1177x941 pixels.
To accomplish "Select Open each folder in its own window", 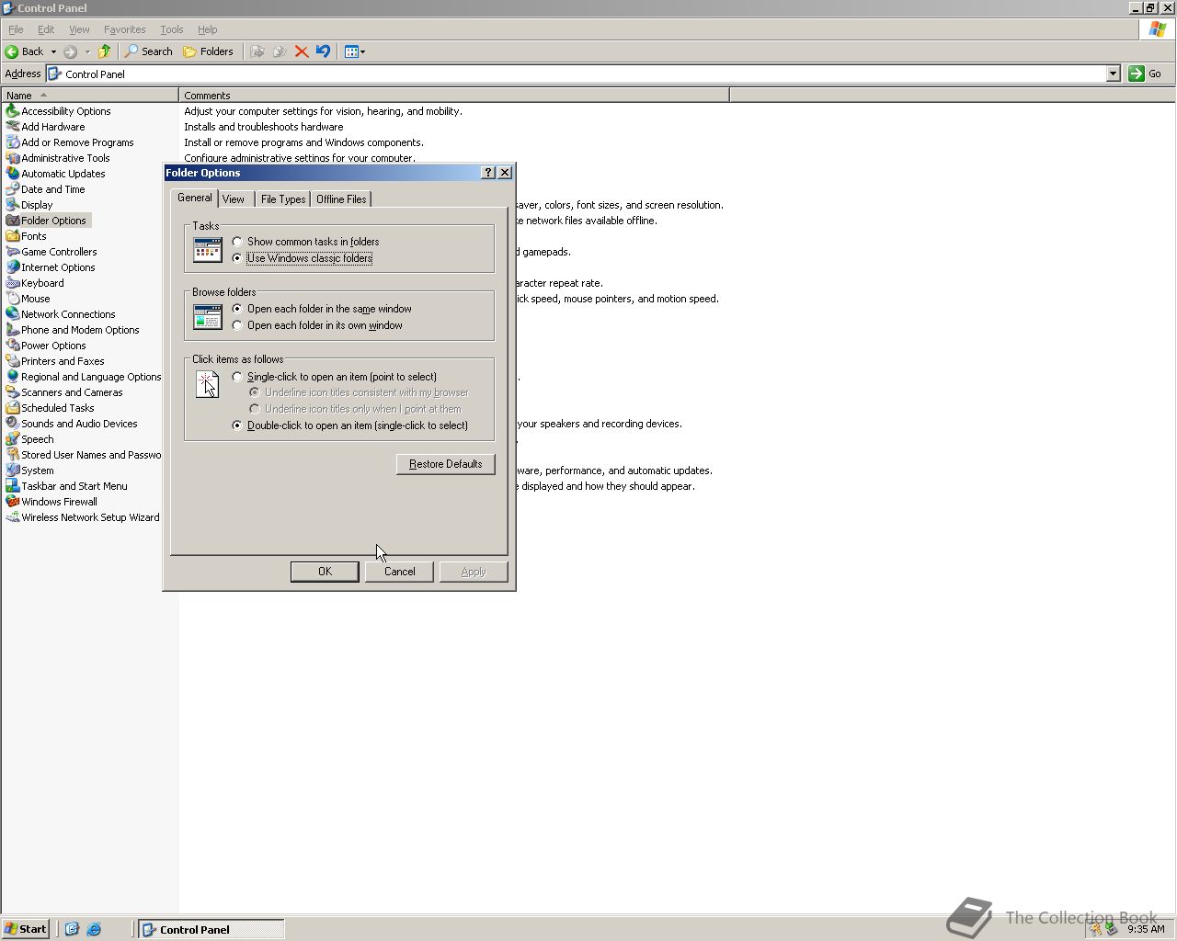I will pyautogui.click(x=237, y=325).
